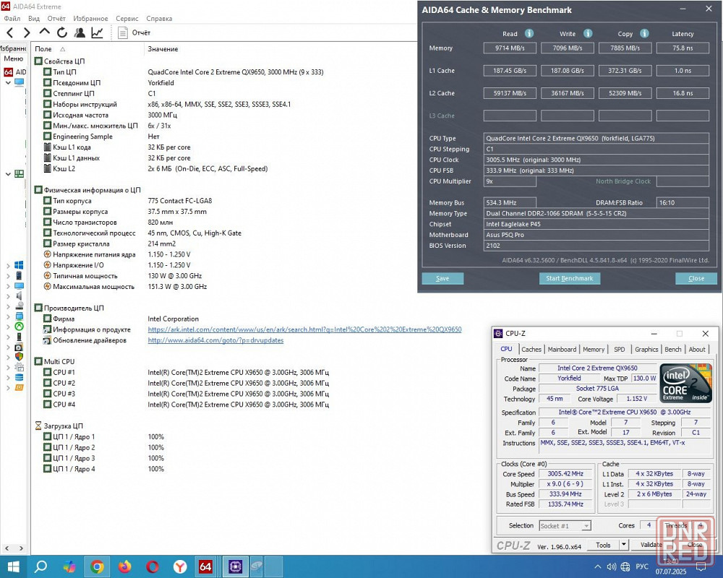Switch to the Mainboard tab in CPU-Z
This screenshot has height=578, width=723.
pyautogui.click(x=562, y=350)
